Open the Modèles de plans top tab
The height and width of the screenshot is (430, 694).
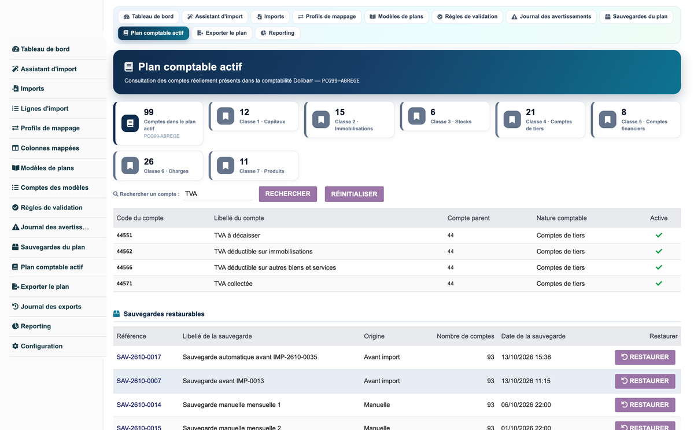click(397, 17)
